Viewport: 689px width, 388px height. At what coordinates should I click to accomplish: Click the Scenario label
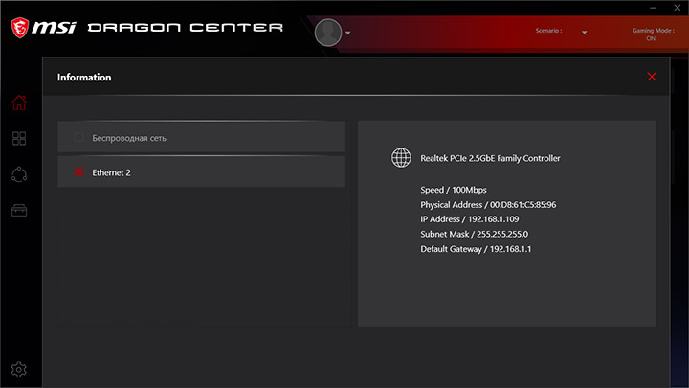pos(549,31)
